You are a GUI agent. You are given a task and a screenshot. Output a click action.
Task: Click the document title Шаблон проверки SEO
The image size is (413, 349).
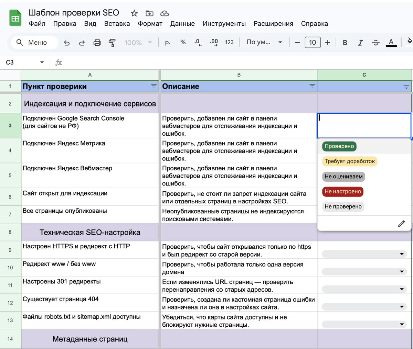point(74,13)
